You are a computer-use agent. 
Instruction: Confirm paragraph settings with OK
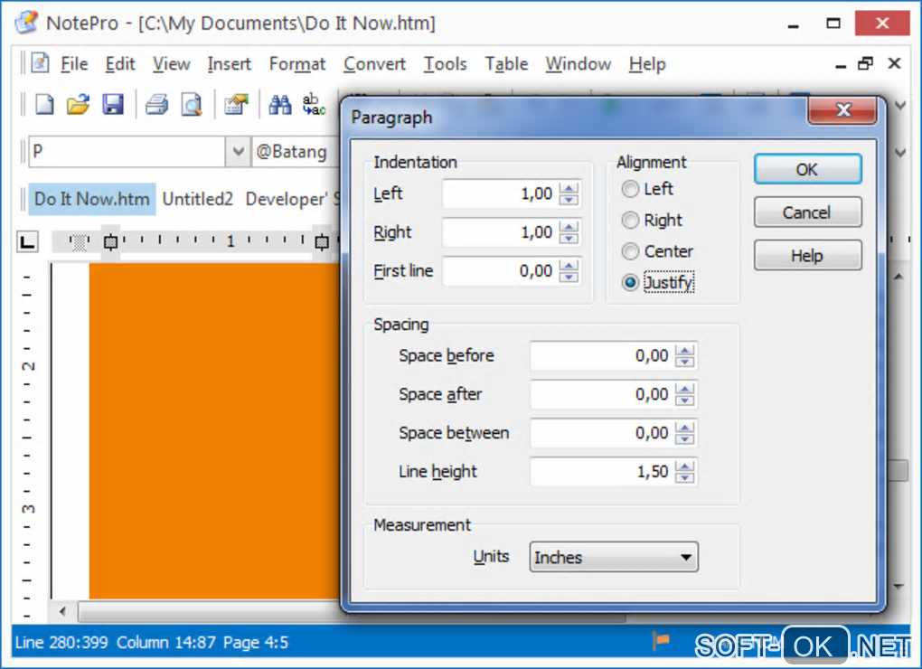pyautogui.click(x=807, y=169)
